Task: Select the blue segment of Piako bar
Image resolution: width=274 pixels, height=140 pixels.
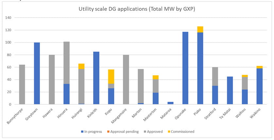Action: pyautogui.click(x=200, y=68)
